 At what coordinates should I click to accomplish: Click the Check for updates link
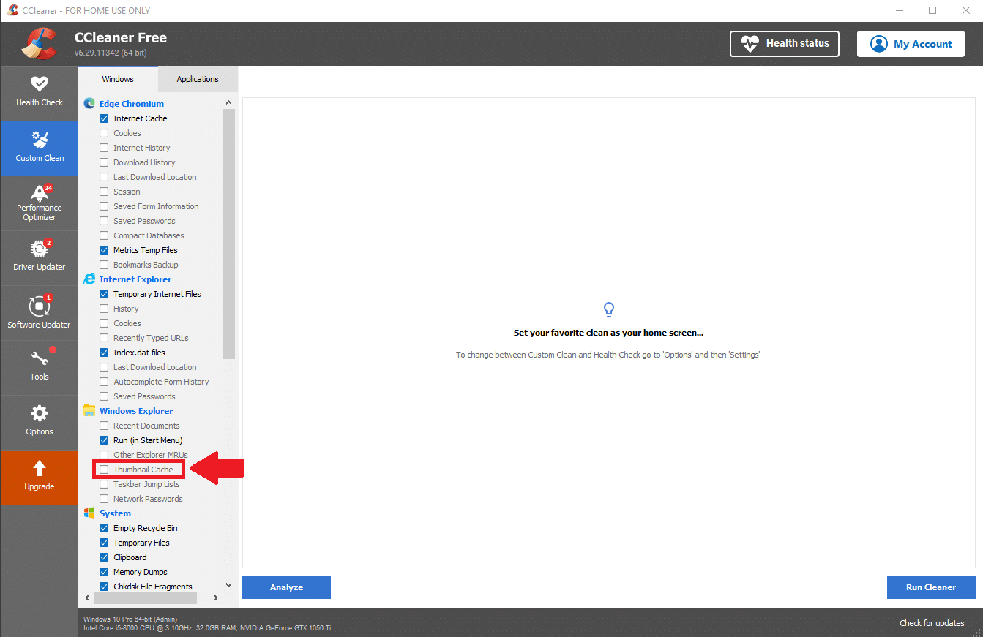[932, 623]
